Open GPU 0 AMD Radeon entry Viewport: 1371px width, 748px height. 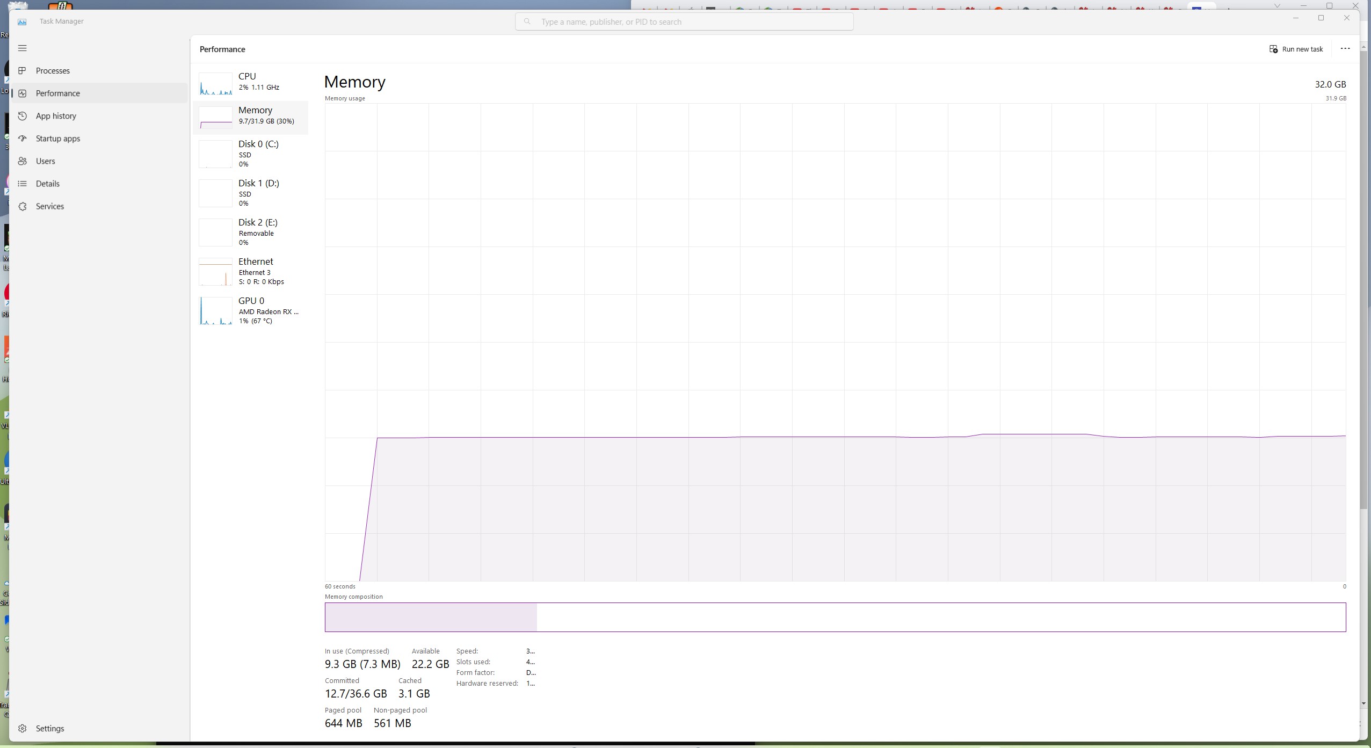point(250,310)
